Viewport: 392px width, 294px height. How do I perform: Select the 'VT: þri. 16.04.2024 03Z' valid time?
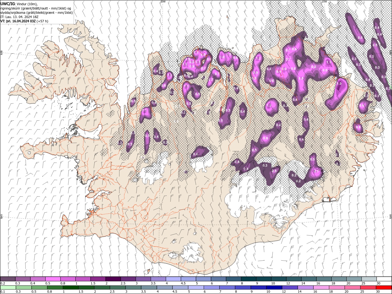tap(18, 21)
